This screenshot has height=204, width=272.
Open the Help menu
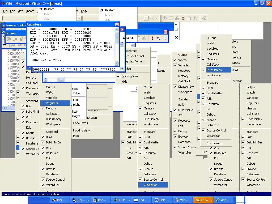[x=84, y=11]
